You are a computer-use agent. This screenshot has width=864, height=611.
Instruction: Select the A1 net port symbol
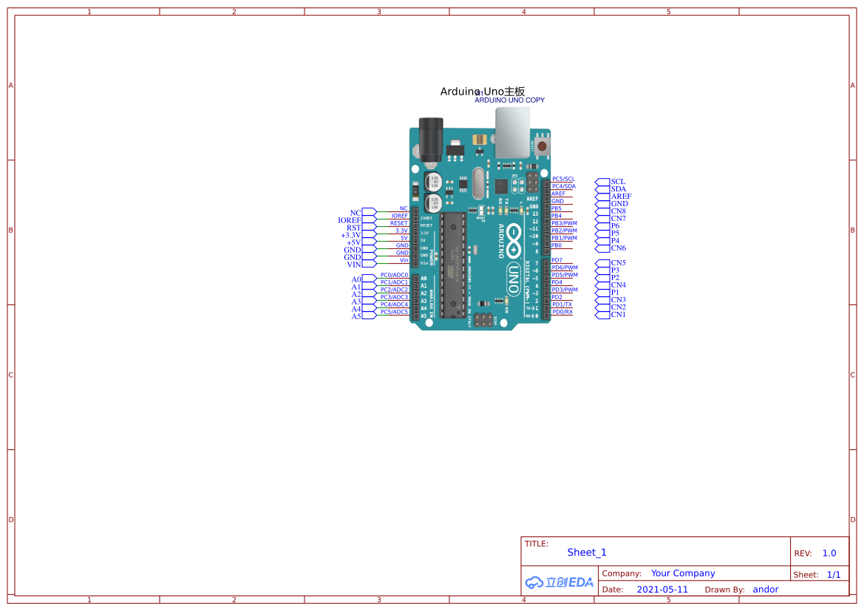[370, 287]
